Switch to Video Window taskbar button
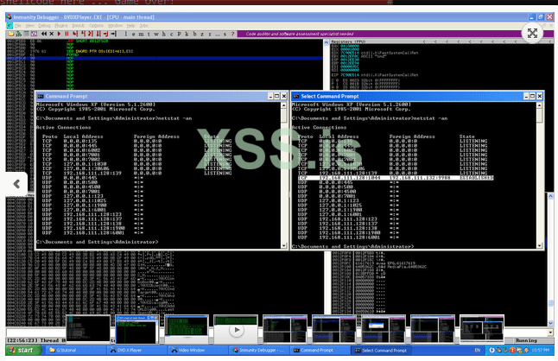The height and width of the screenshot is (361, 558). point(198,351)
